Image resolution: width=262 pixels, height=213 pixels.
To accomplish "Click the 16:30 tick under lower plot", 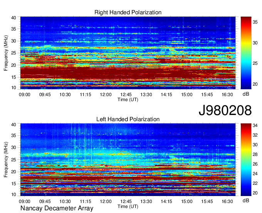I will click(227, 201).
